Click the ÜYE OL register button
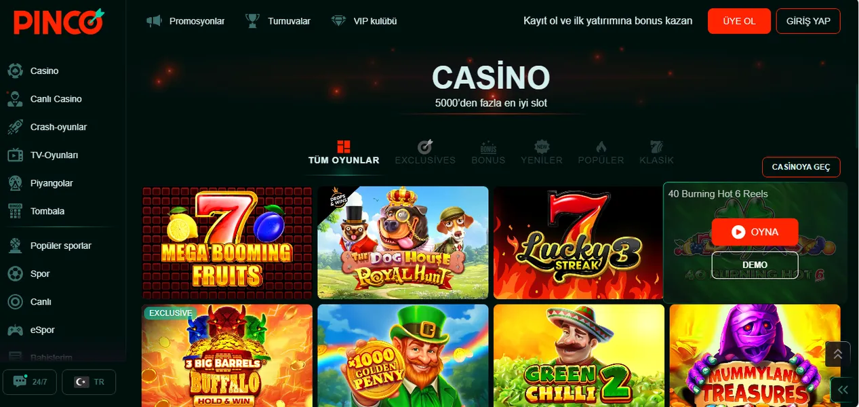This screenshot has width=859, height=407. click(739, 21)
